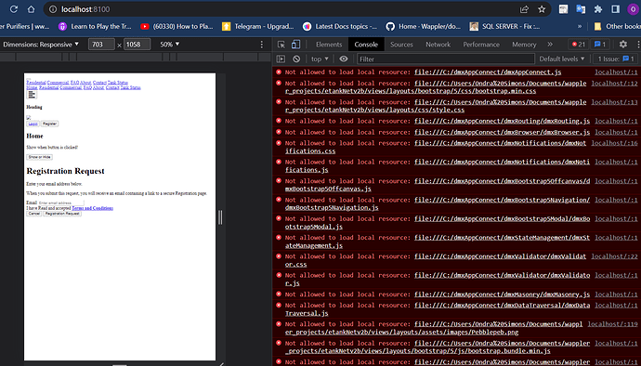Click the viewport width field showing 703
The height and width of the screenshot is (366, 641).
[x=101, y=45]
